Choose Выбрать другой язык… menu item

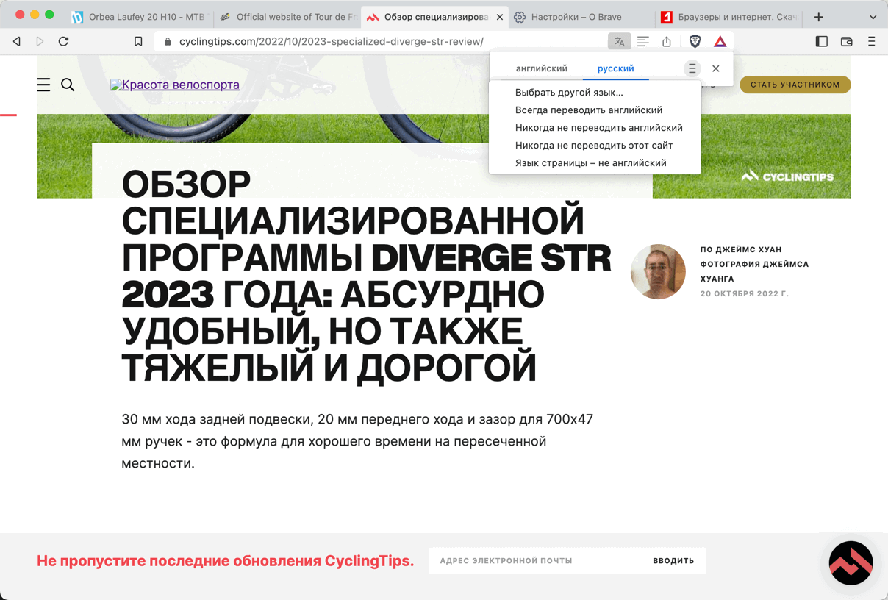coord(595,93)
